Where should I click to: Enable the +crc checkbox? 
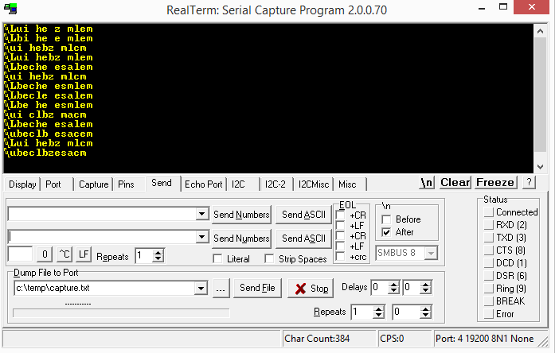click(341, 257)
